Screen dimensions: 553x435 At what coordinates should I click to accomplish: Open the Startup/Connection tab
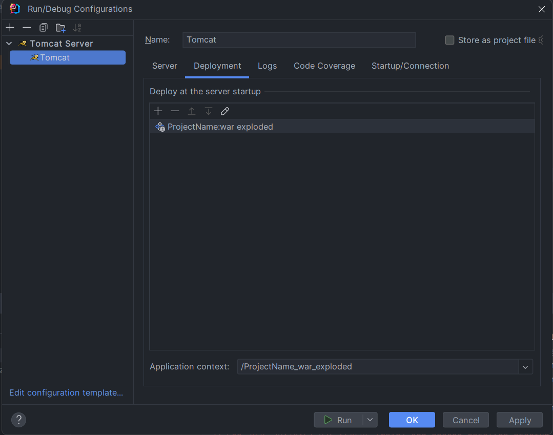point(410,66)
